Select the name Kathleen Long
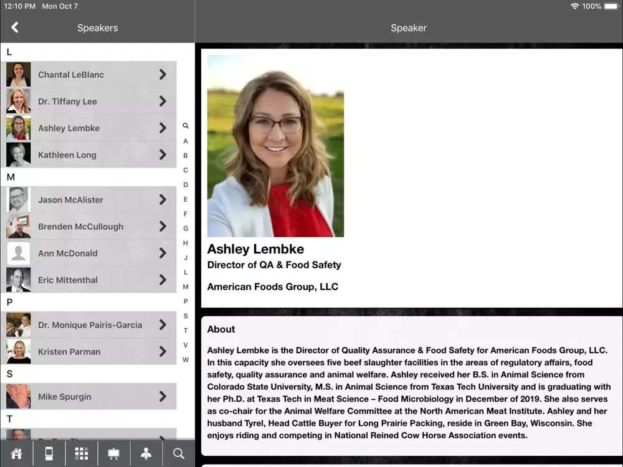 pyautogui.click(x=67, y=155)
